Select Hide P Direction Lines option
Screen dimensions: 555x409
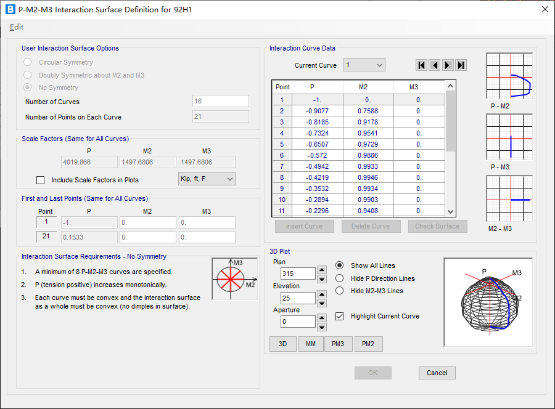[x=339, y=278]
